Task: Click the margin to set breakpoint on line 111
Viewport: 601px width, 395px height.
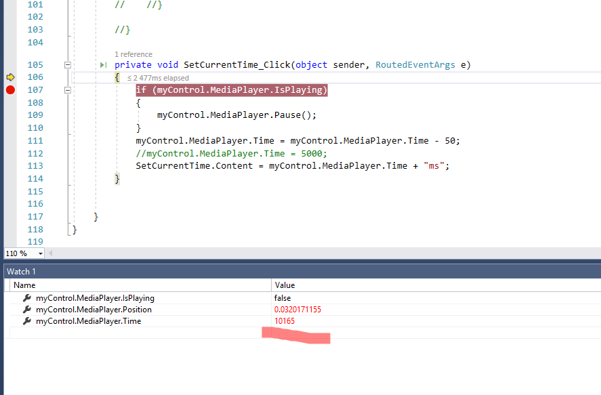Action: point(9,140)
